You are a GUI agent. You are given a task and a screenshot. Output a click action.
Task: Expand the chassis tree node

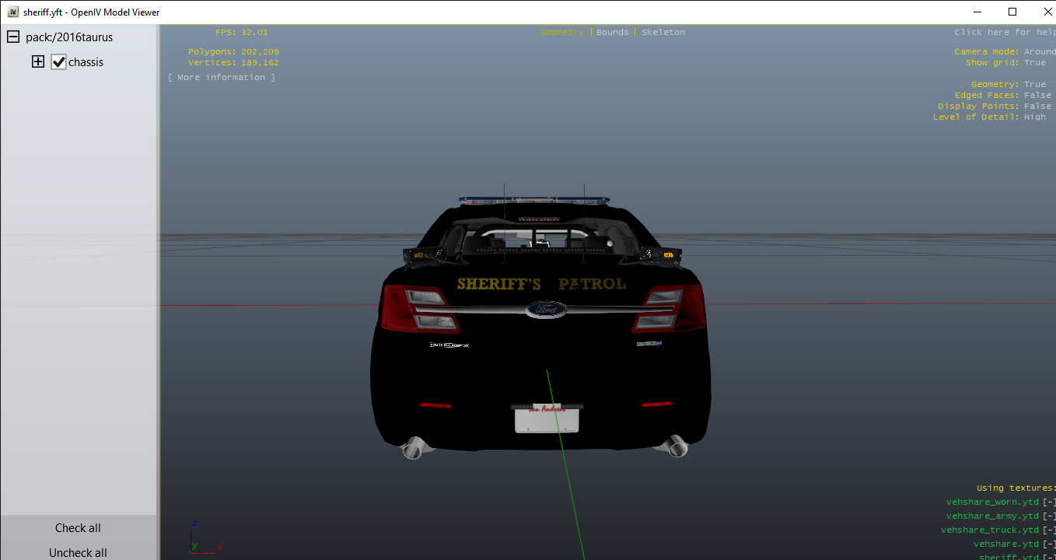click(x=38, y=62)
